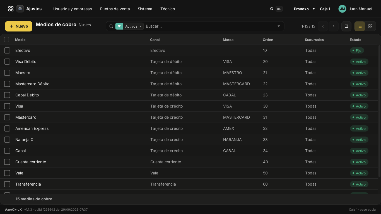
Task: Open Usuarios y empresas menu
Action: click(73, 9)
